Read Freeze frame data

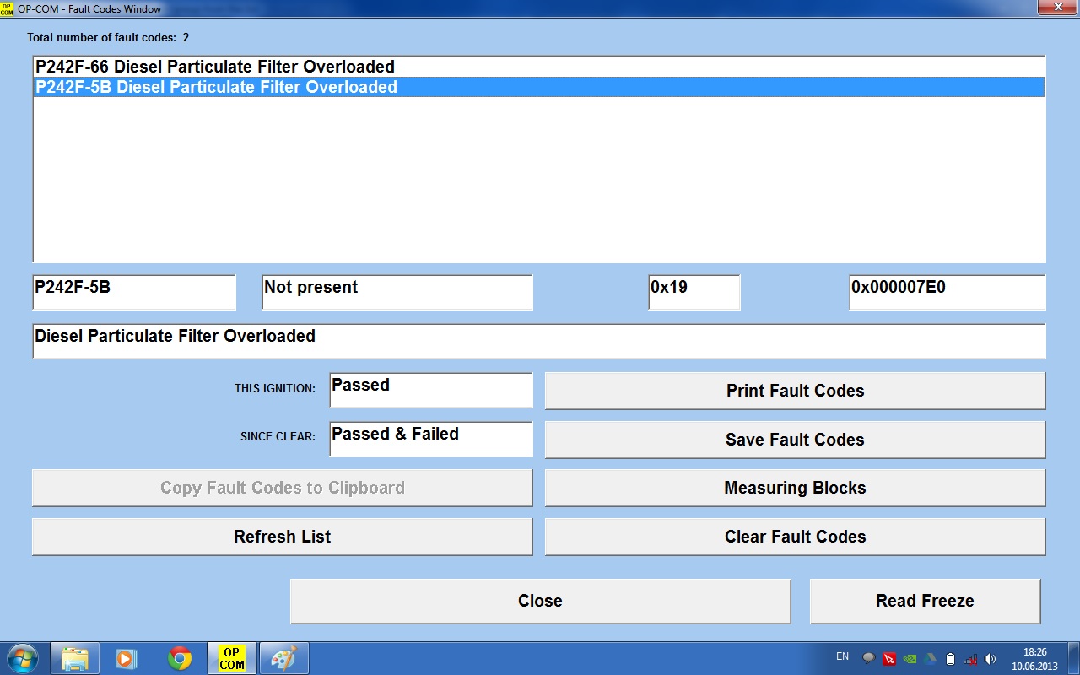925,601
